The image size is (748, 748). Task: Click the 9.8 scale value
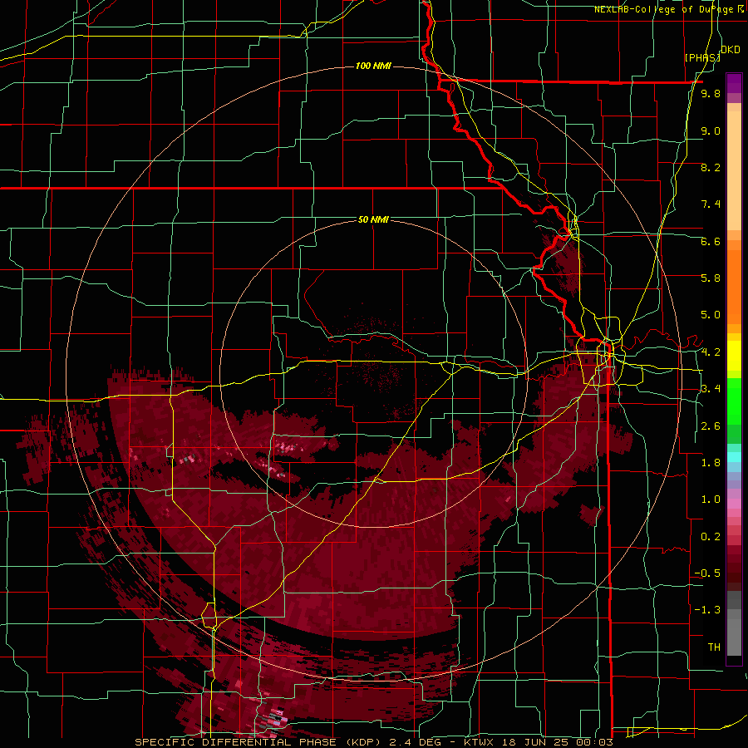[x=711, y=94]
